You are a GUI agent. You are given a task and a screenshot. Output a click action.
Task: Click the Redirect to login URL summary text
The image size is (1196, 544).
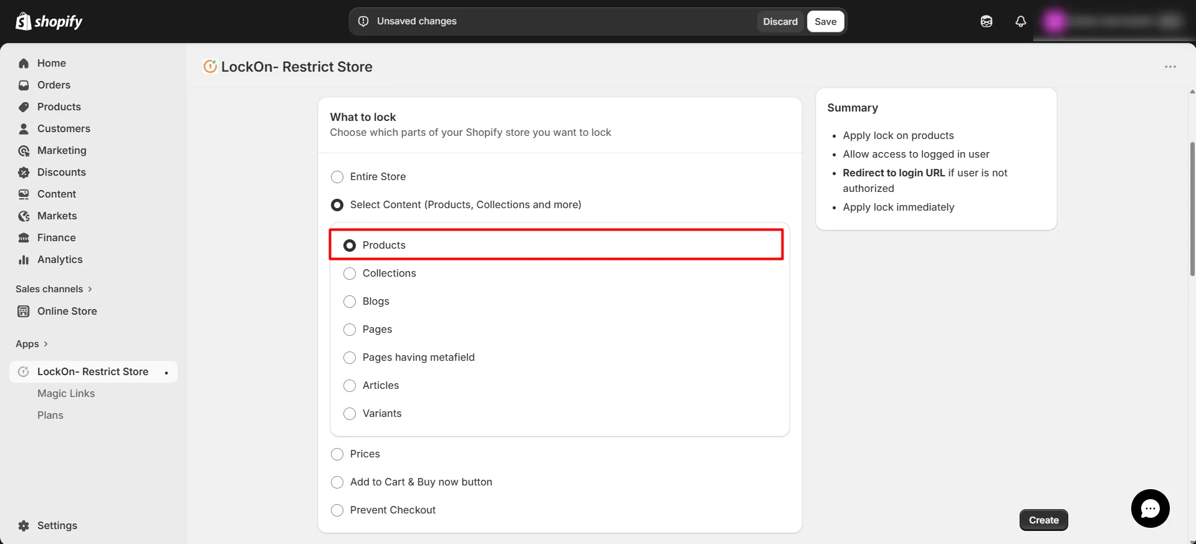point(894,173)
